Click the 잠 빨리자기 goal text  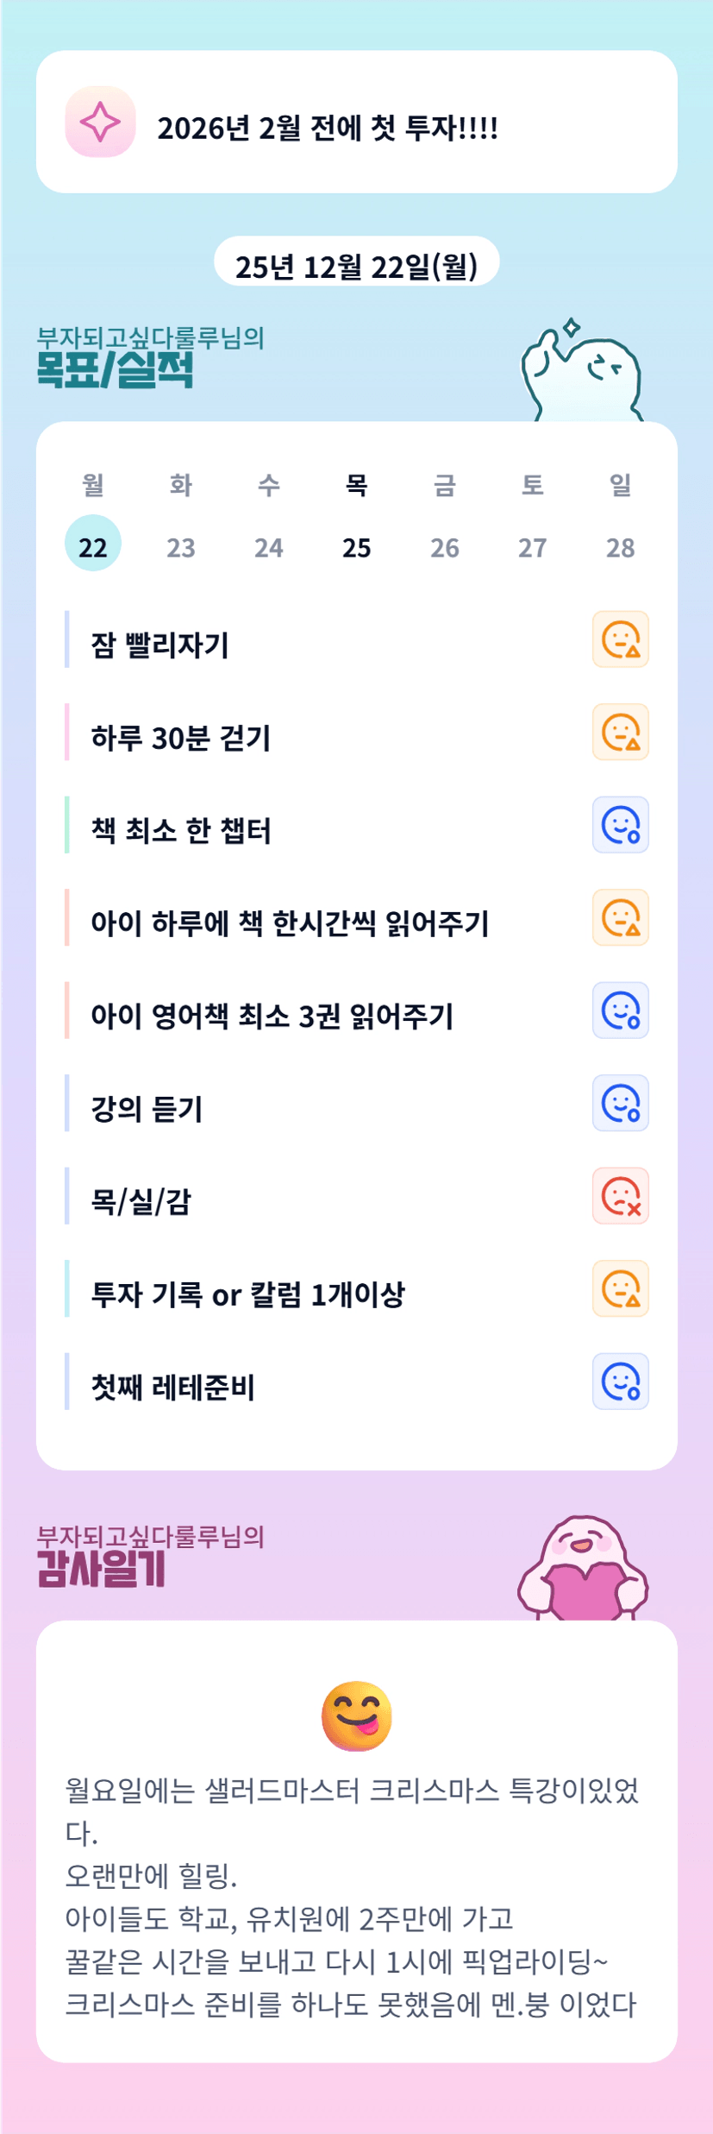160,645
